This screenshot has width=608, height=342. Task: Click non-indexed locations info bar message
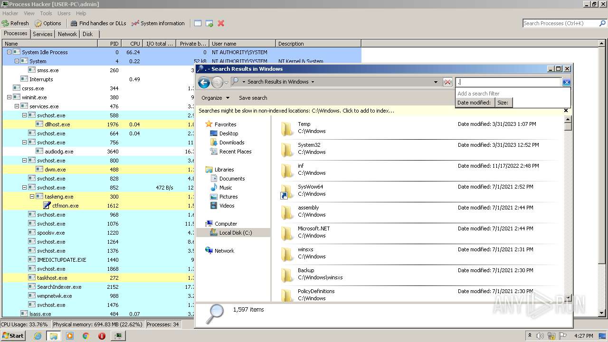296,111
